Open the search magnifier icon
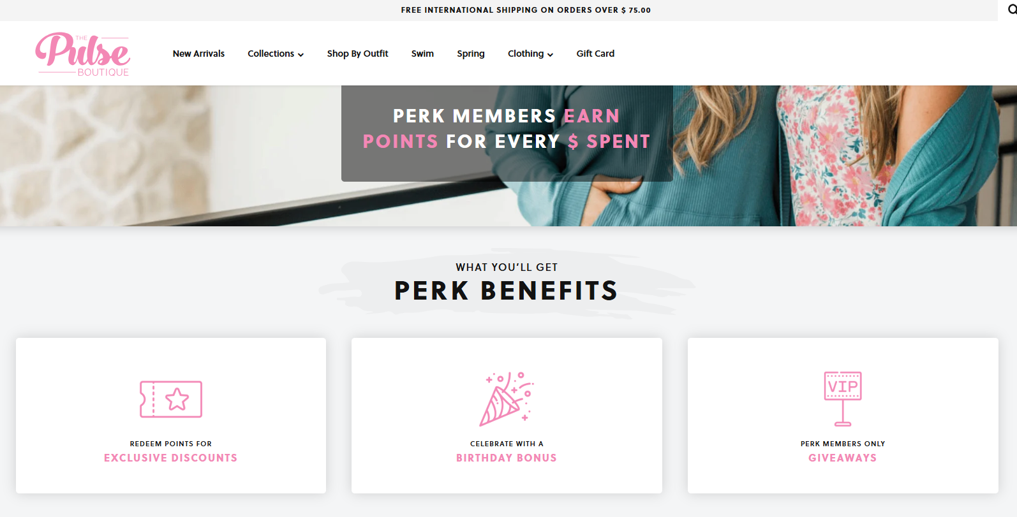1017x517 pixels. click(1012, 10)
